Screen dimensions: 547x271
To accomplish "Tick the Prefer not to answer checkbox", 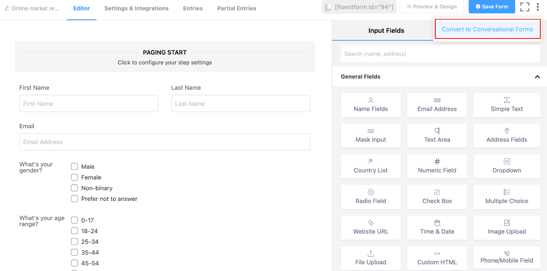I will click(x=75, y=199).
